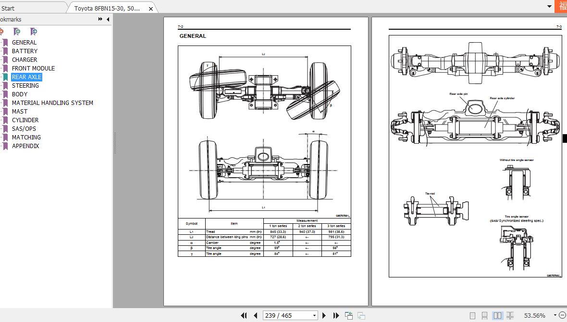
Task: Expand all bookmarks with double-arrow icon
Action: click(100, 20)
